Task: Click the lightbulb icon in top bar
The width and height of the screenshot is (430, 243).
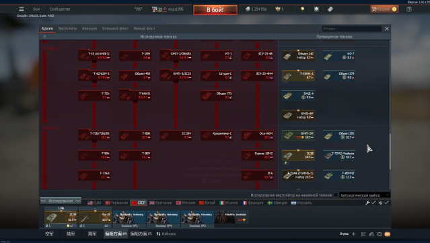Action: pos(303,9)
